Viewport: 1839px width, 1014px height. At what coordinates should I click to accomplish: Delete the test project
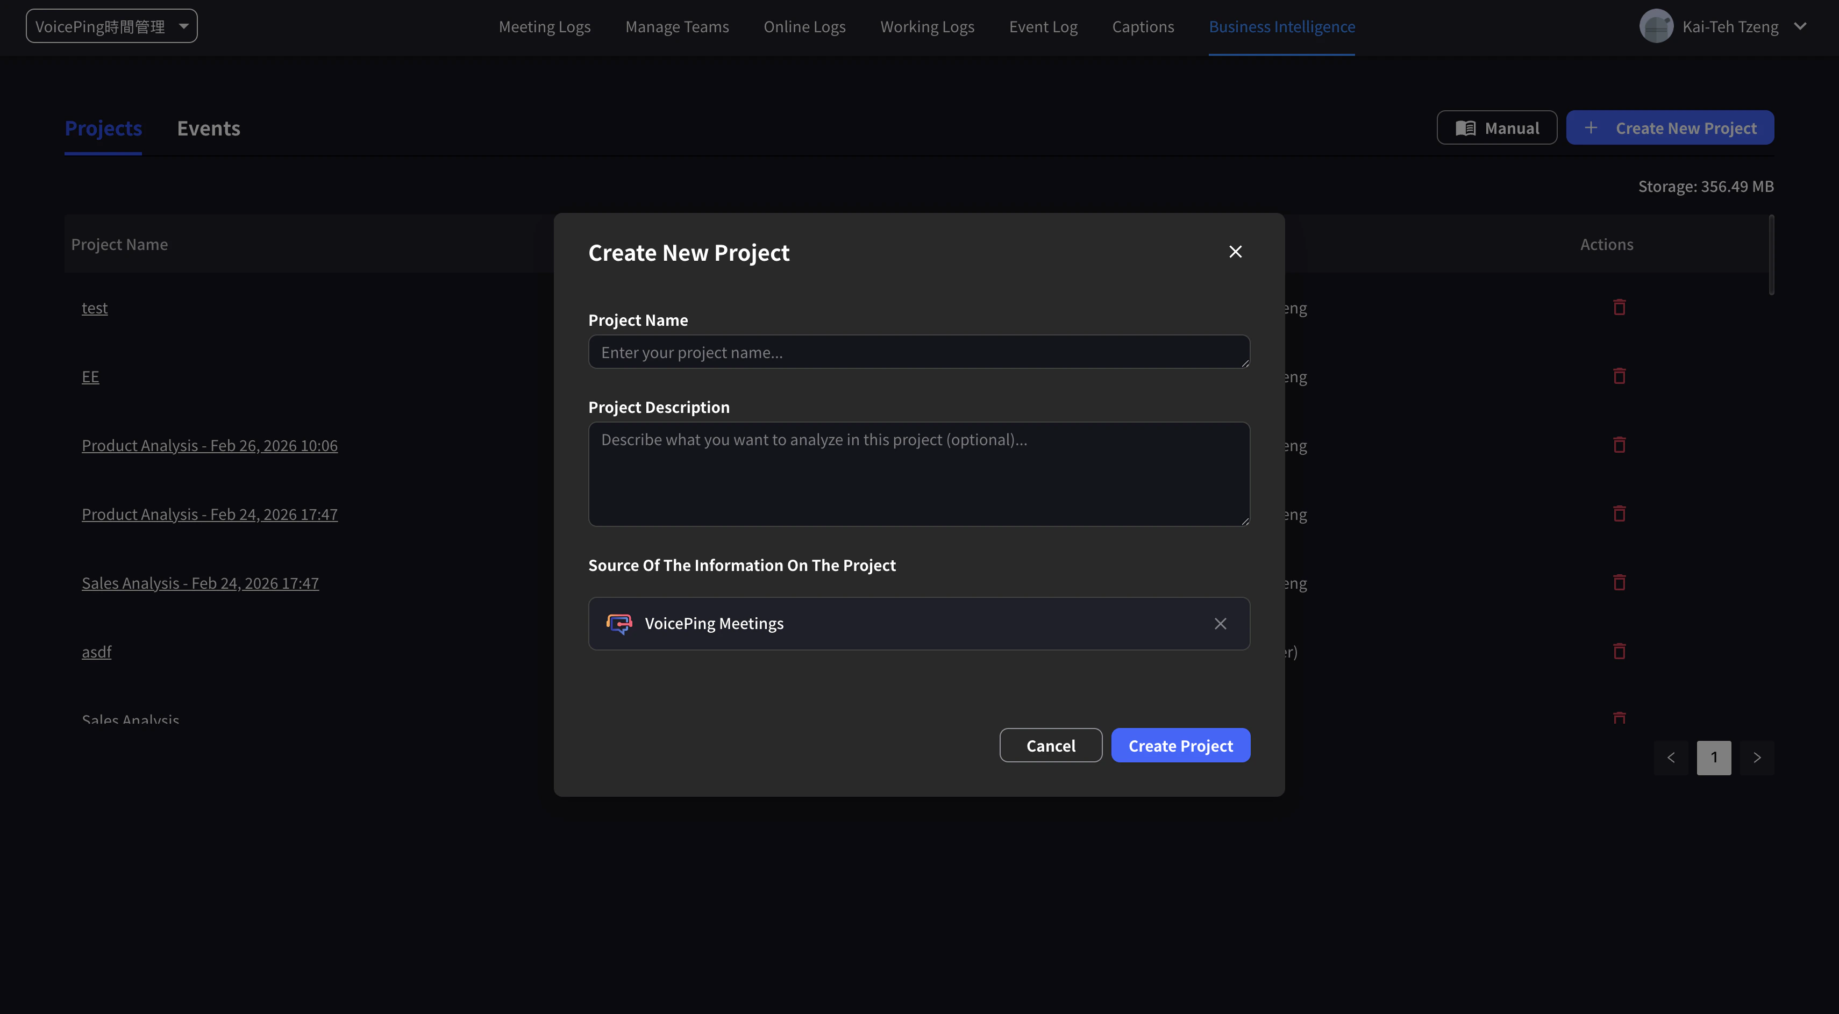point(1619,308)
